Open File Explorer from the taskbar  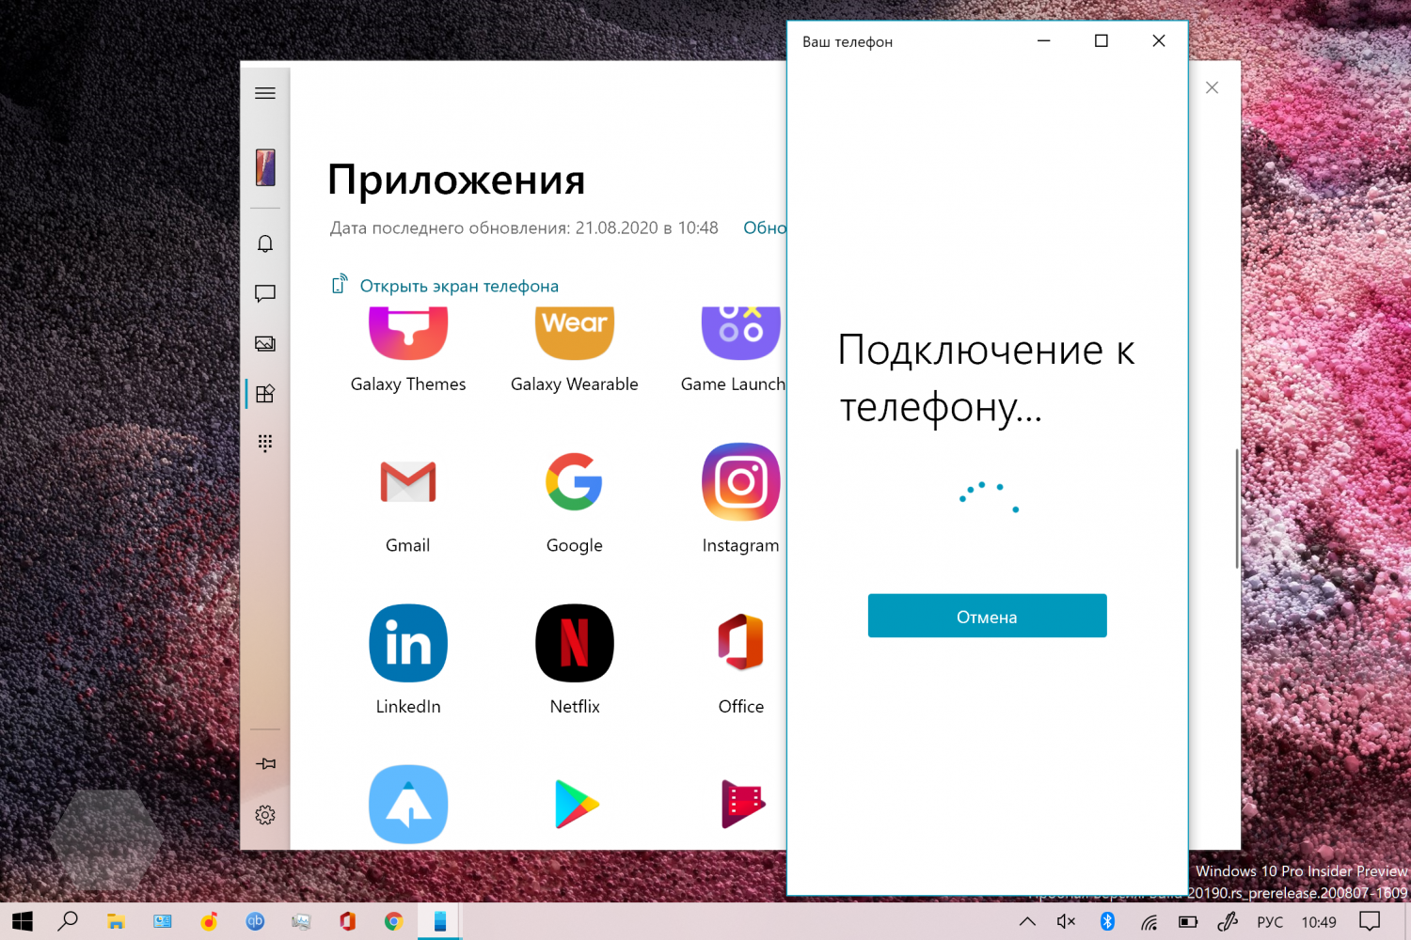(x=116, y=921)
